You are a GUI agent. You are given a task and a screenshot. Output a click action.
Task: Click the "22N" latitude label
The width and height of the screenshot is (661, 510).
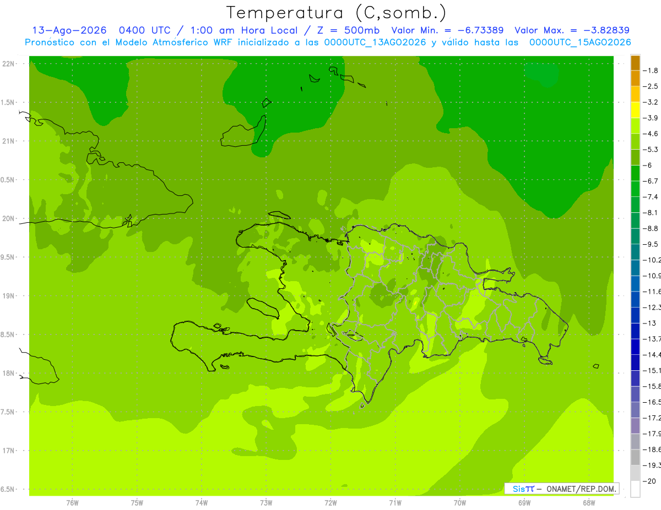(9, 64)
